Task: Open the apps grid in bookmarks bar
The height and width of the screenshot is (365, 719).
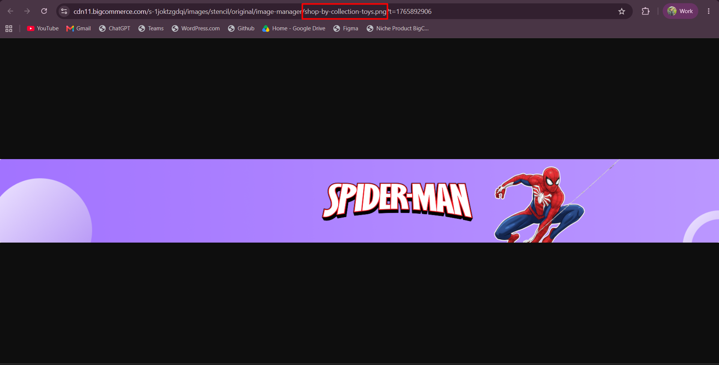Action: pyautogui.click(x=9, y=28)
